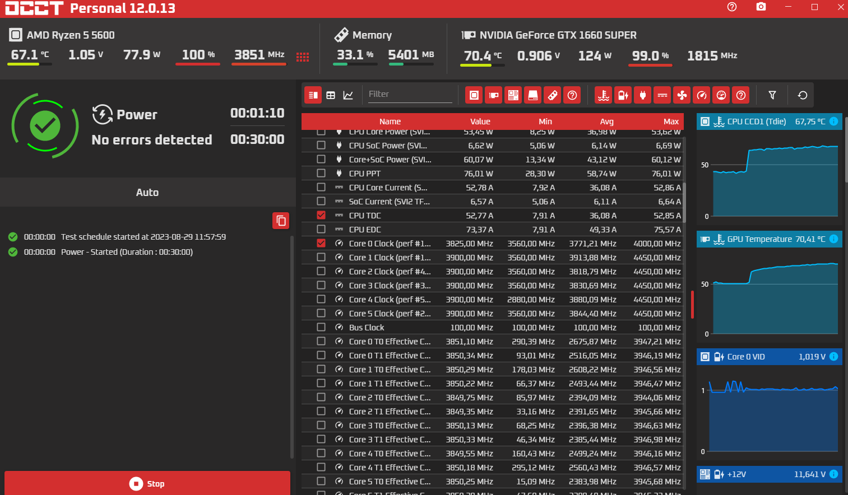This screenshot has height=495, width=848.
Task: Select the combined table and graph view
Action: [313, 95]
